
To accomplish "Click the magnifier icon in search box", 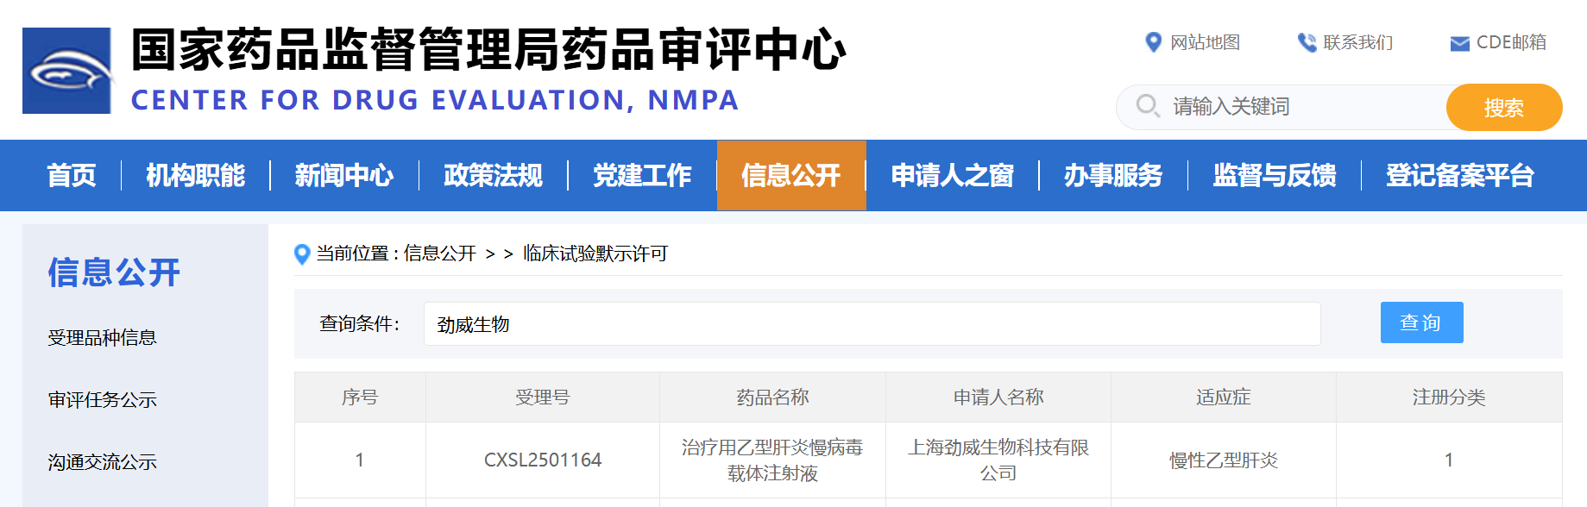I will point(1147,106).
